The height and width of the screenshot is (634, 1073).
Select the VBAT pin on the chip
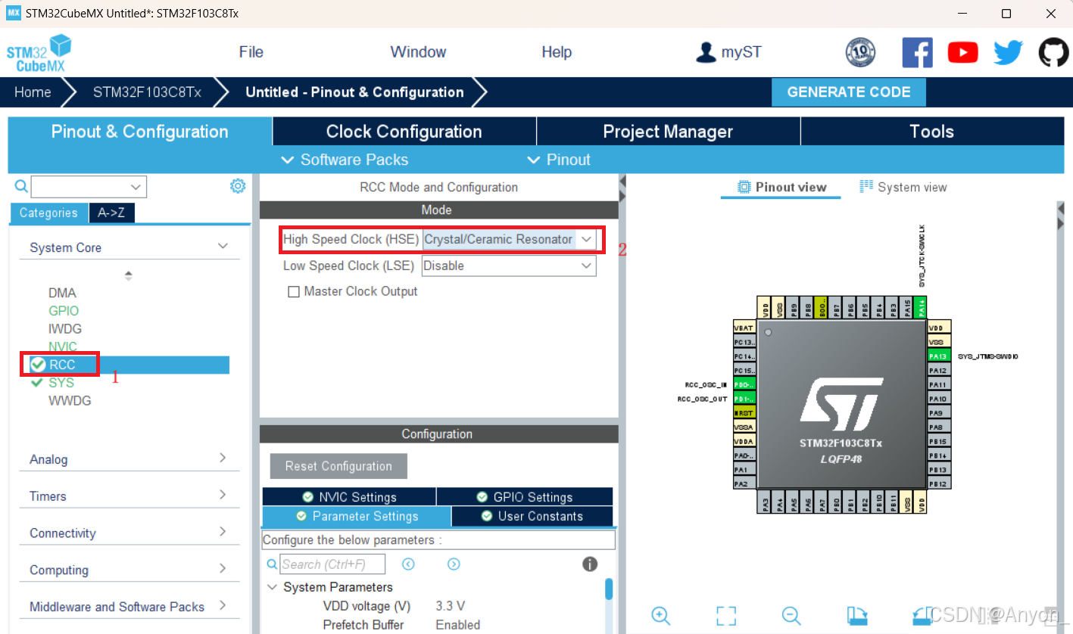coord(744,328)
